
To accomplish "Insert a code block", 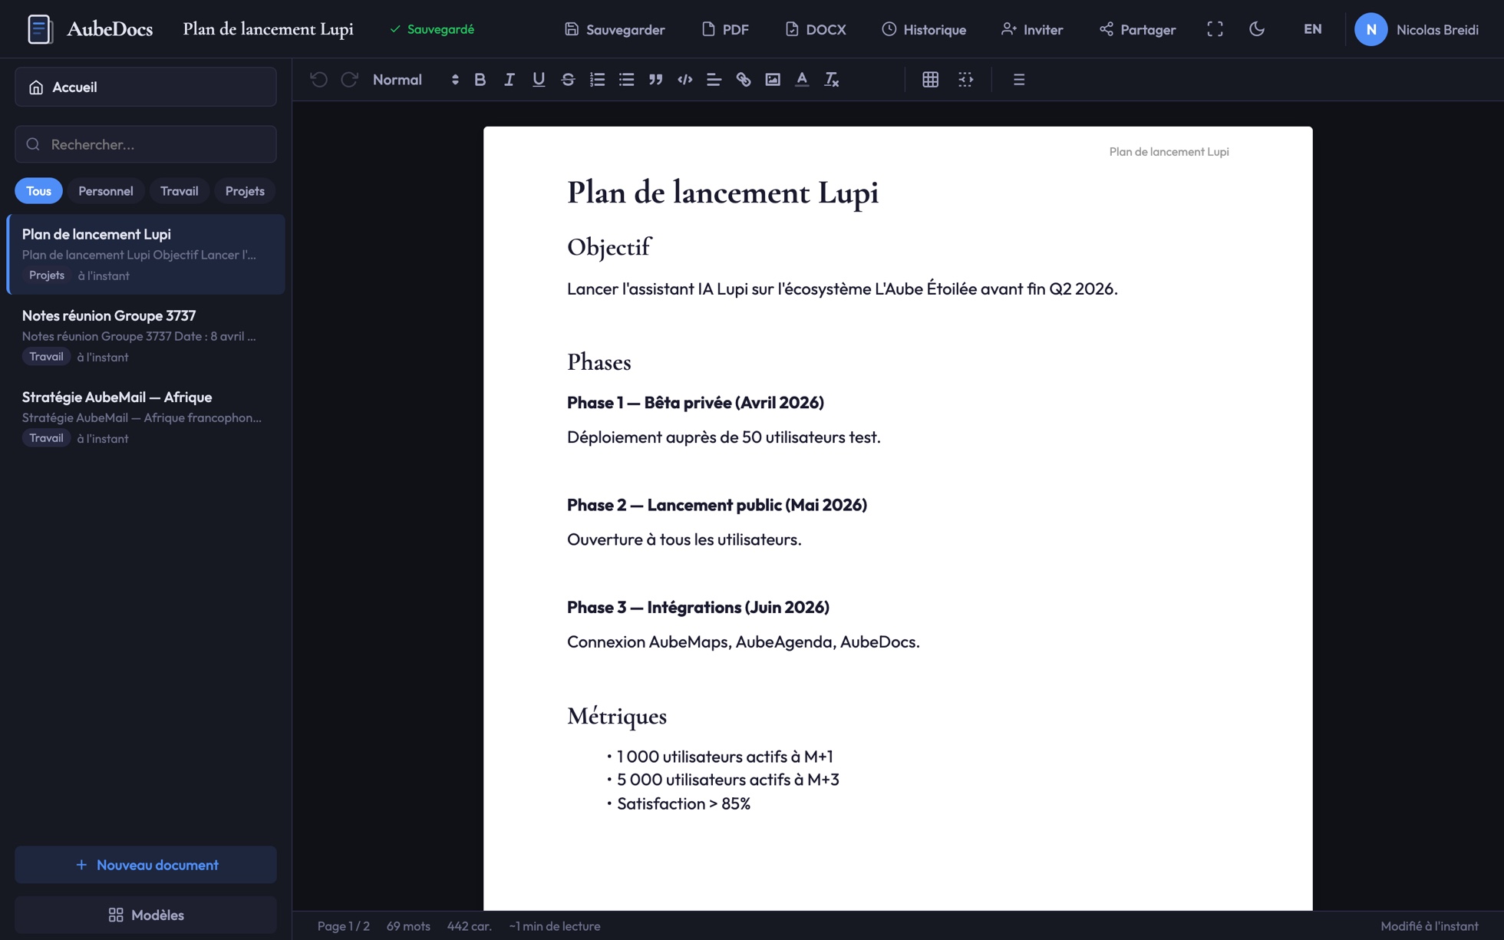I will pyautogui.click(x=684, y=80).
